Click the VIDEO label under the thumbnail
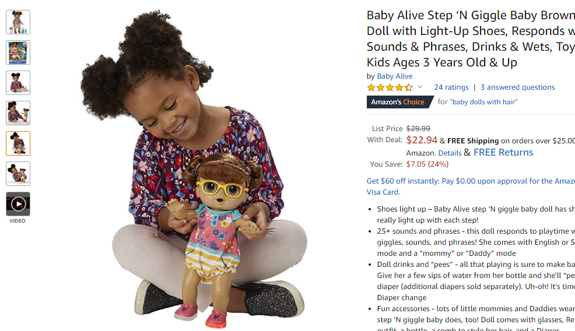The image size is (575, 331). pyautogui.click(x=17, y=221)
